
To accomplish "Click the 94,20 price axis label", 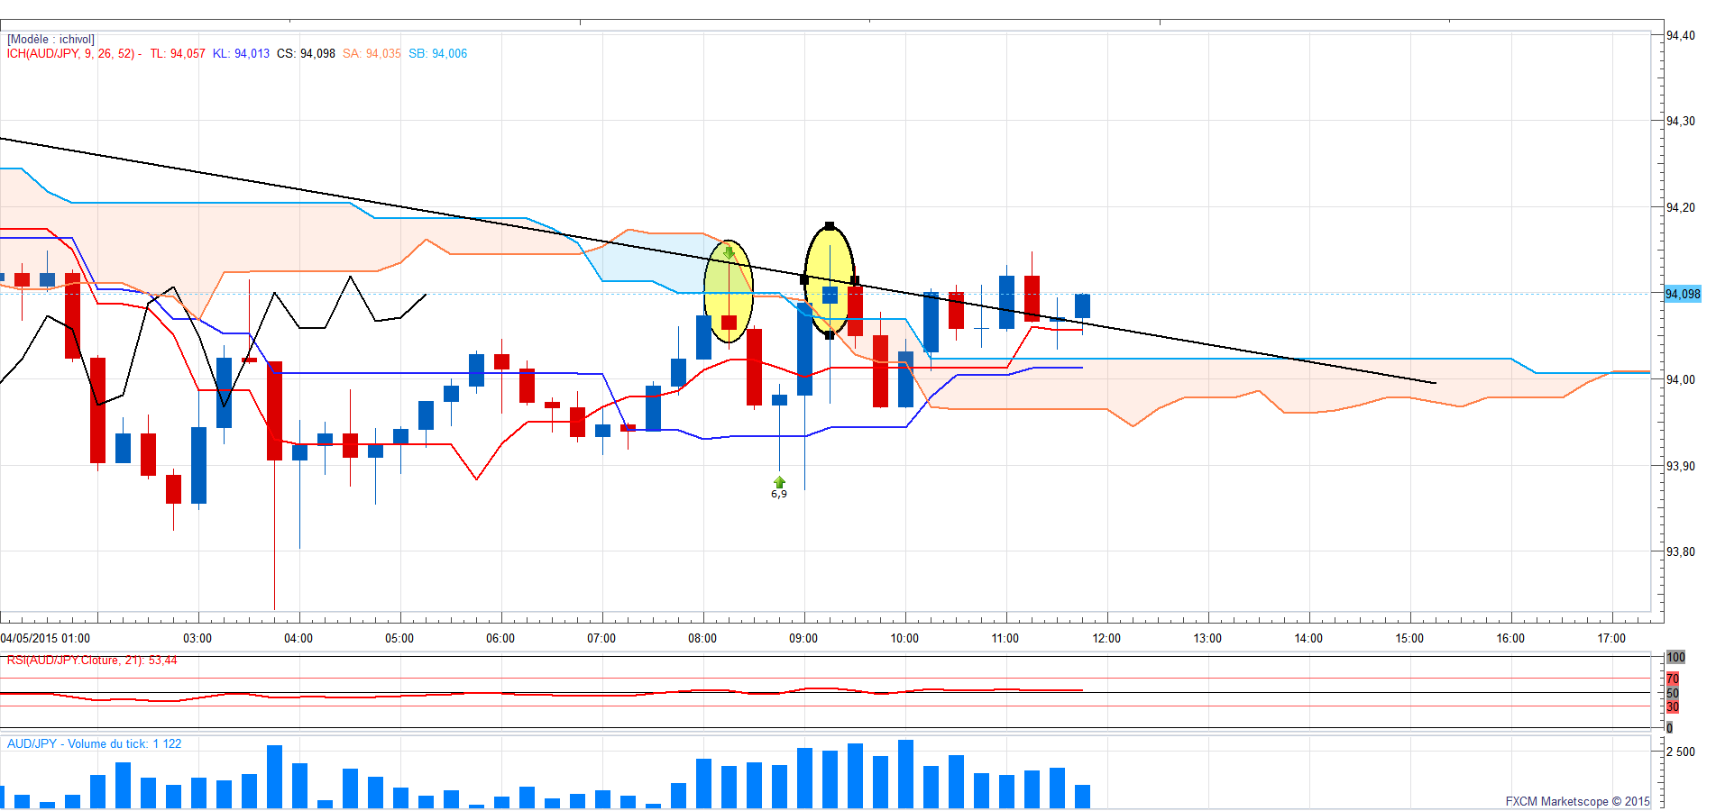I will click(x=1680, y=208).
